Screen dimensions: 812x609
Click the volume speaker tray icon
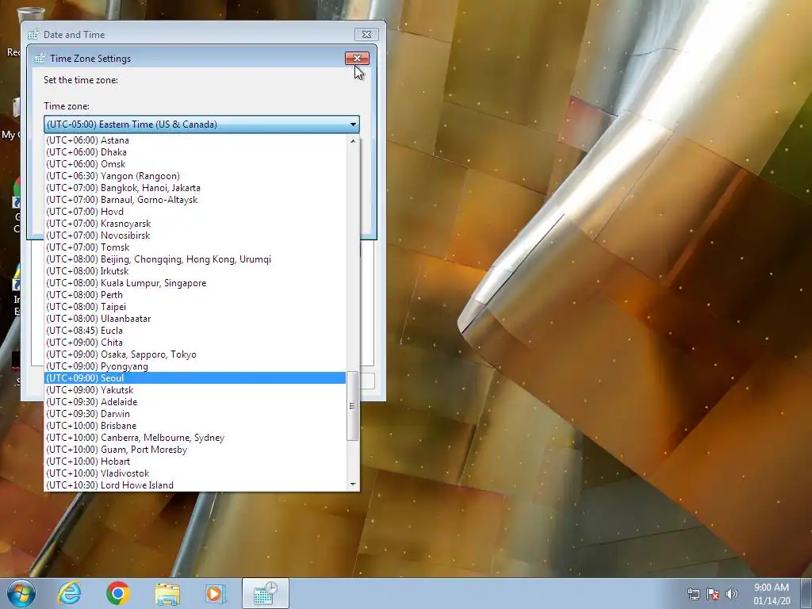click(731, 594)
